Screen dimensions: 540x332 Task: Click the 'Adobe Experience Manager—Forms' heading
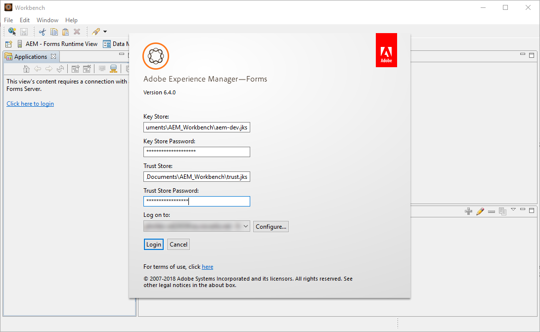click(x=205, y=79)
